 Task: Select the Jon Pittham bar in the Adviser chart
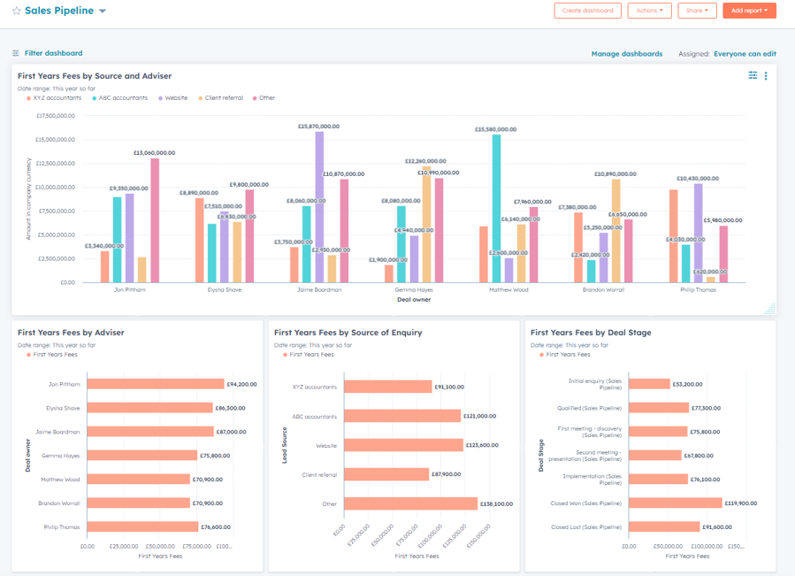pyautogui.click(x=156, y=384)
